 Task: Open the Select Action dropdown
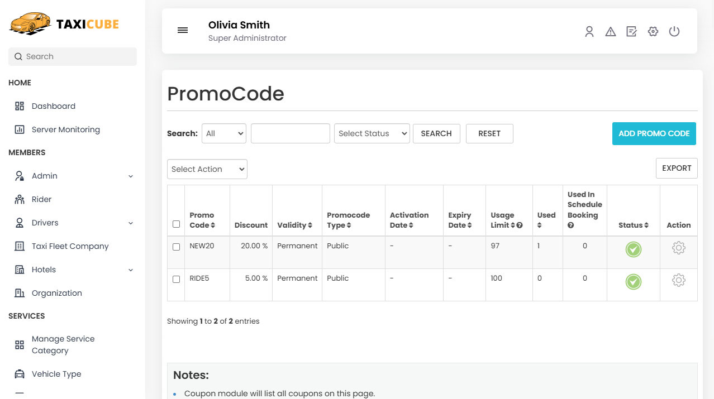[207, 169]
